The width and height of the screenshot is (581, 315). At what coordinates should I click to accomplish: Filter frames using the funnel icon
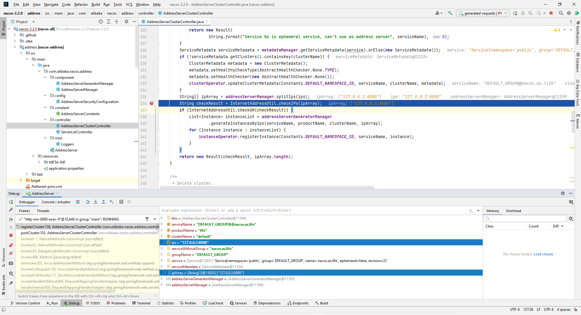[x=147, y=219]
